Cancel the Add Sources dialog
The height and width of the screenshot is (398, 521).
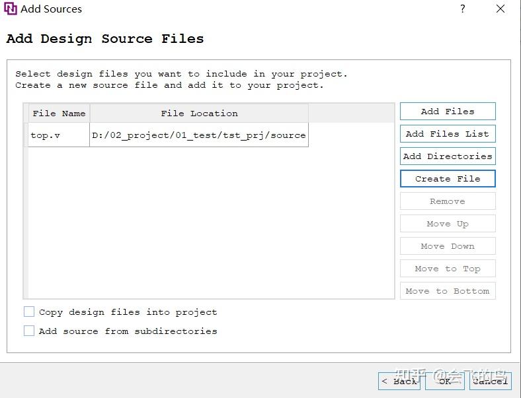[x=490, y=381]
